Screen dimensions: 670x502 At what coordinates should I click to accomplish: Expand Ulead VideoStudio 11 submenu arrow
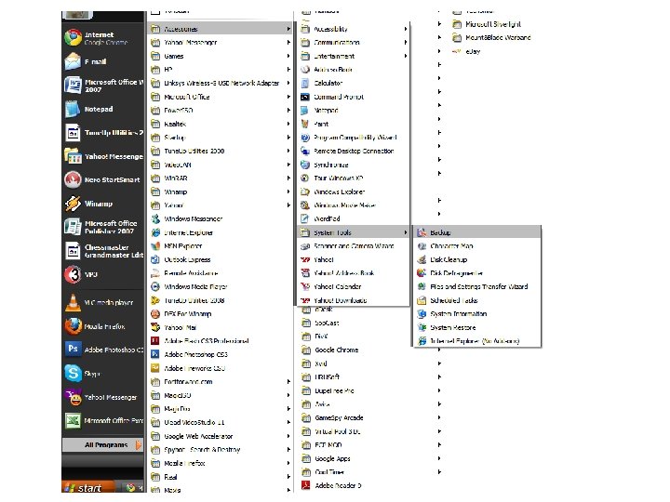[288, 422]
